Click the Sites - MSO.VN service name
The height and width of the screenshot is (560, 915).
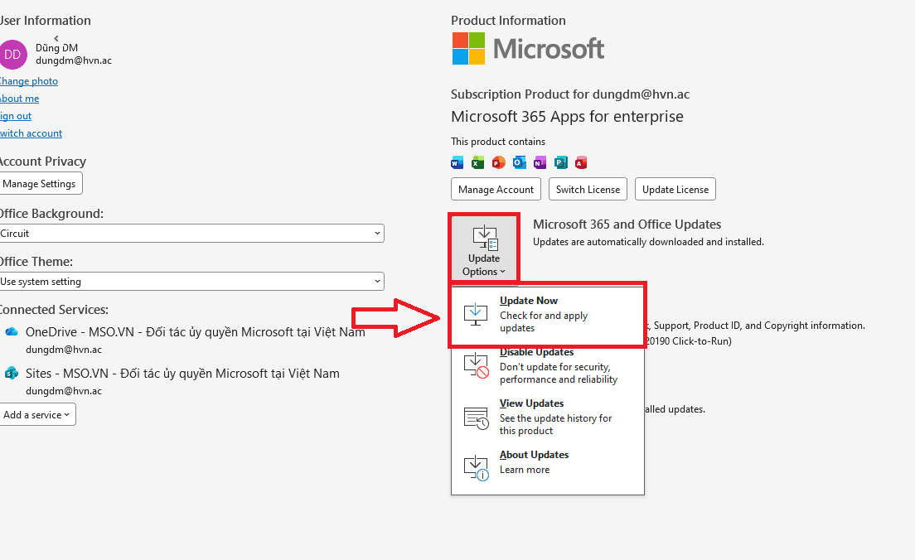tap(182, 374)
